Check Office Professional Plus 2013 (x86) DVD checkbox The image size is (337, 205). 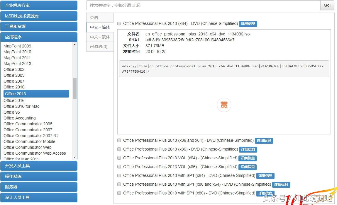[119, 149]
